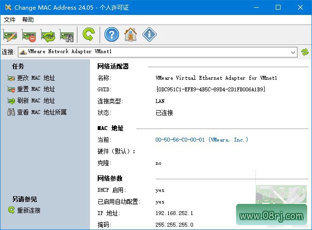Refresh the connections list with the green arrows icon
The image size is (312, 230).
click(305, 52)
